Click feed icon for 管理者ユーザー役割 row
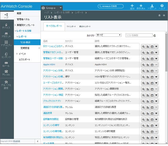 click(x=148, y=59)
